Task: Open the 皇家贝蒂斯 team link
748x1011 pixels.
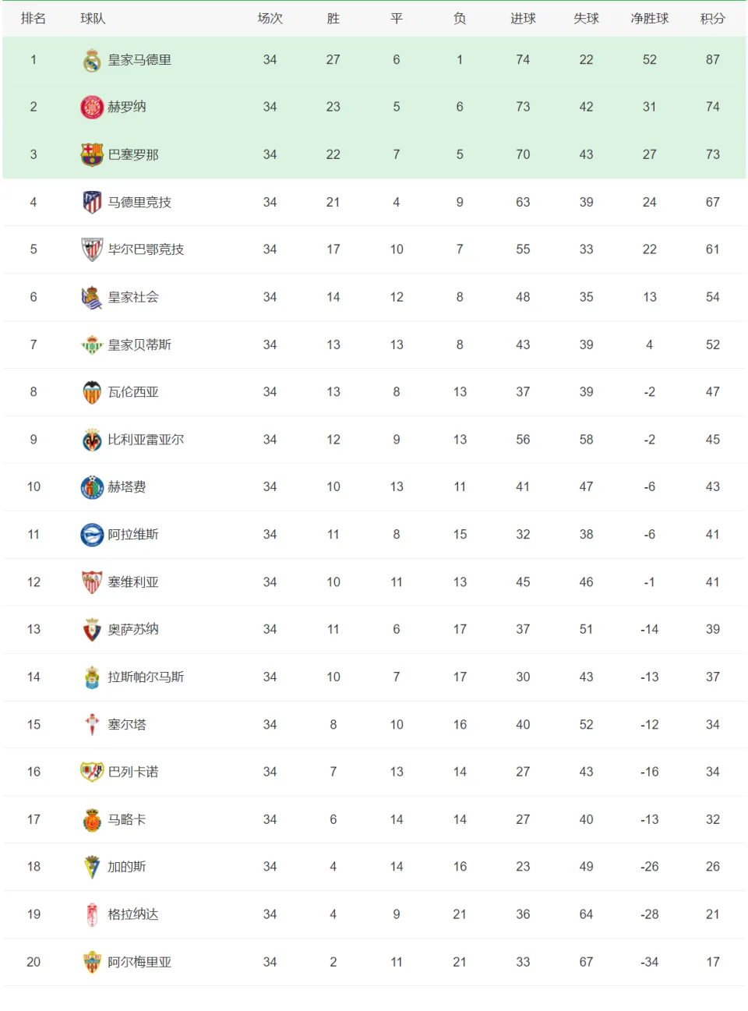Action: pyautogui.click(x=139, y=345)
